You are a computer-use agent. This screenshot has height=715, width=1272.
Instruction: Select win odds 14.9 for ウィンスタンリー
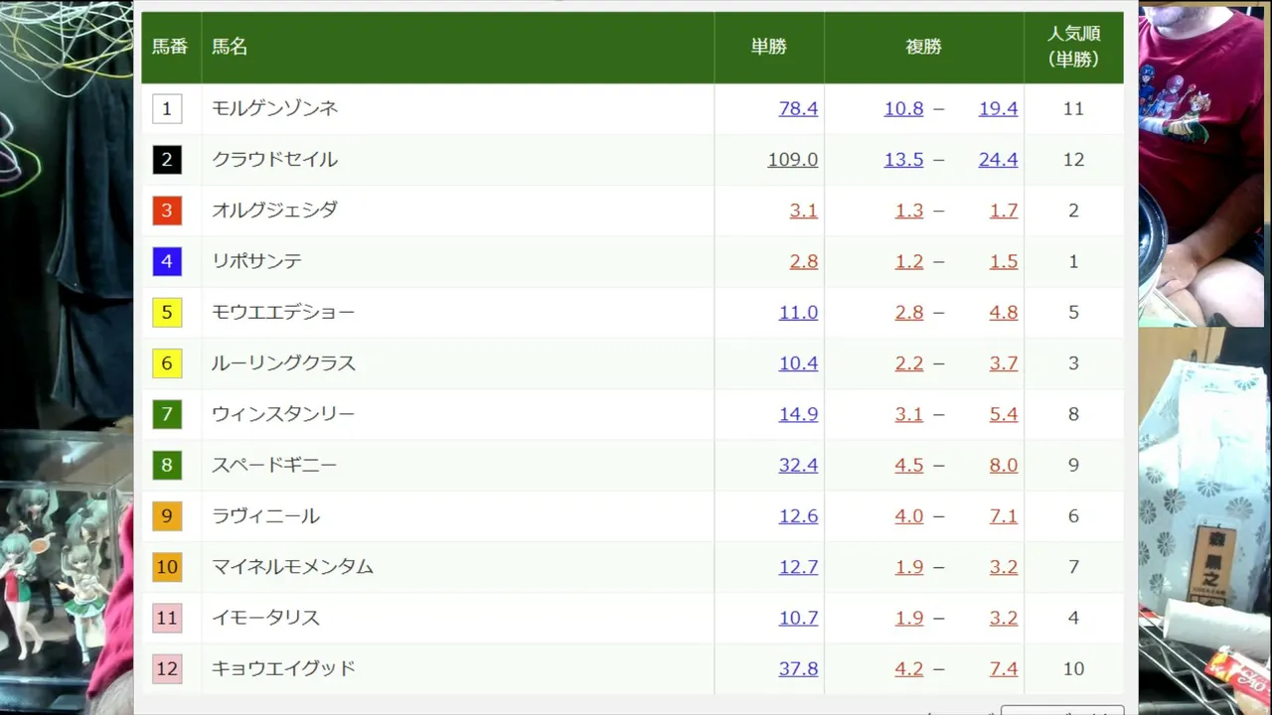pos(798,414)
